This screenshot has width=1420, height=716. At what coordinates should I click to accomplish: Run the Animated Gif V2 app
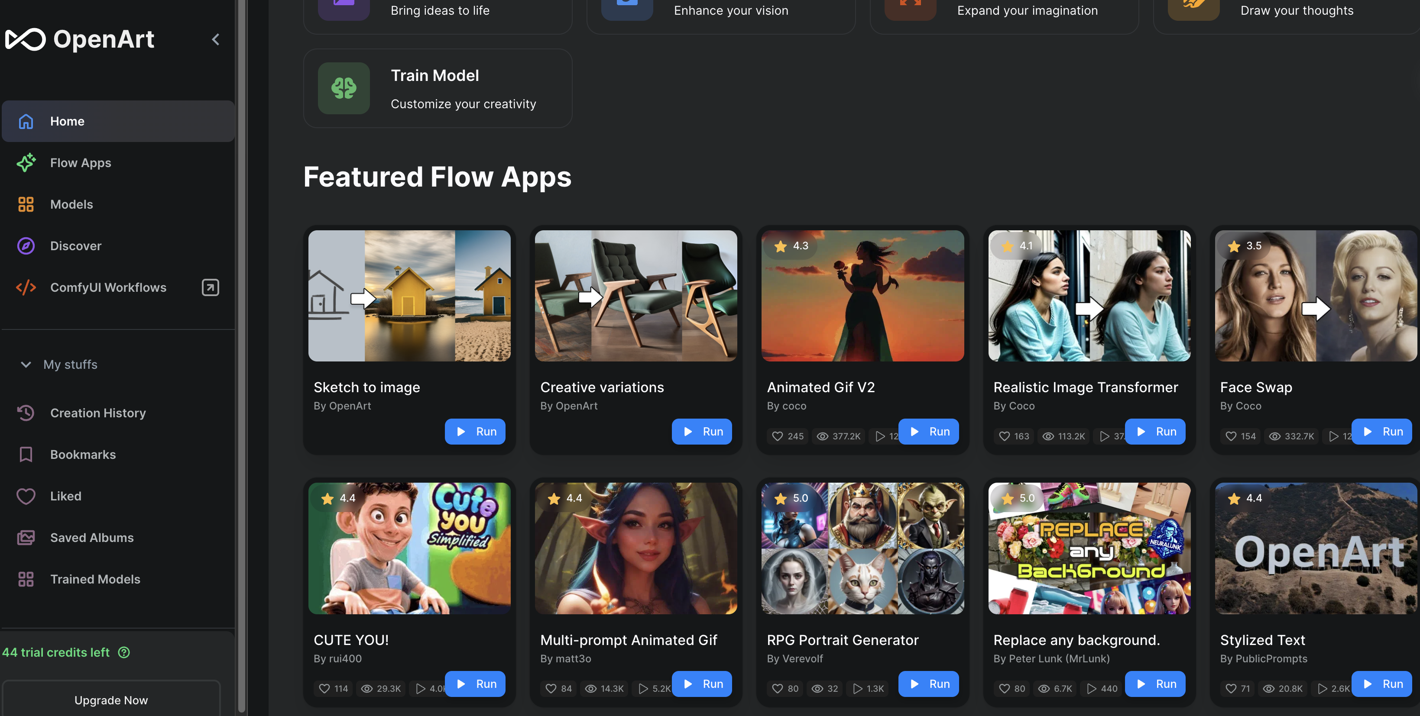928,431
